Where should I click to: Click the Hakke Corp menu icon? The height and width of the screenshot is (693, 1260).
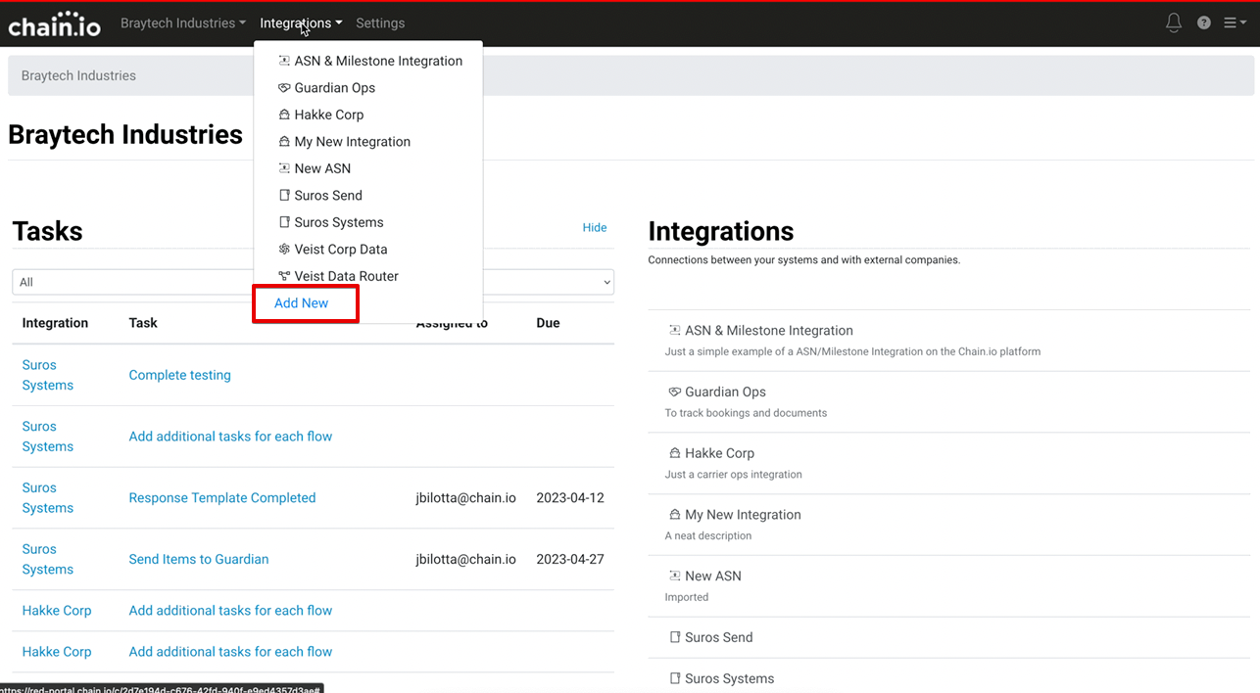tap(284, 115)
